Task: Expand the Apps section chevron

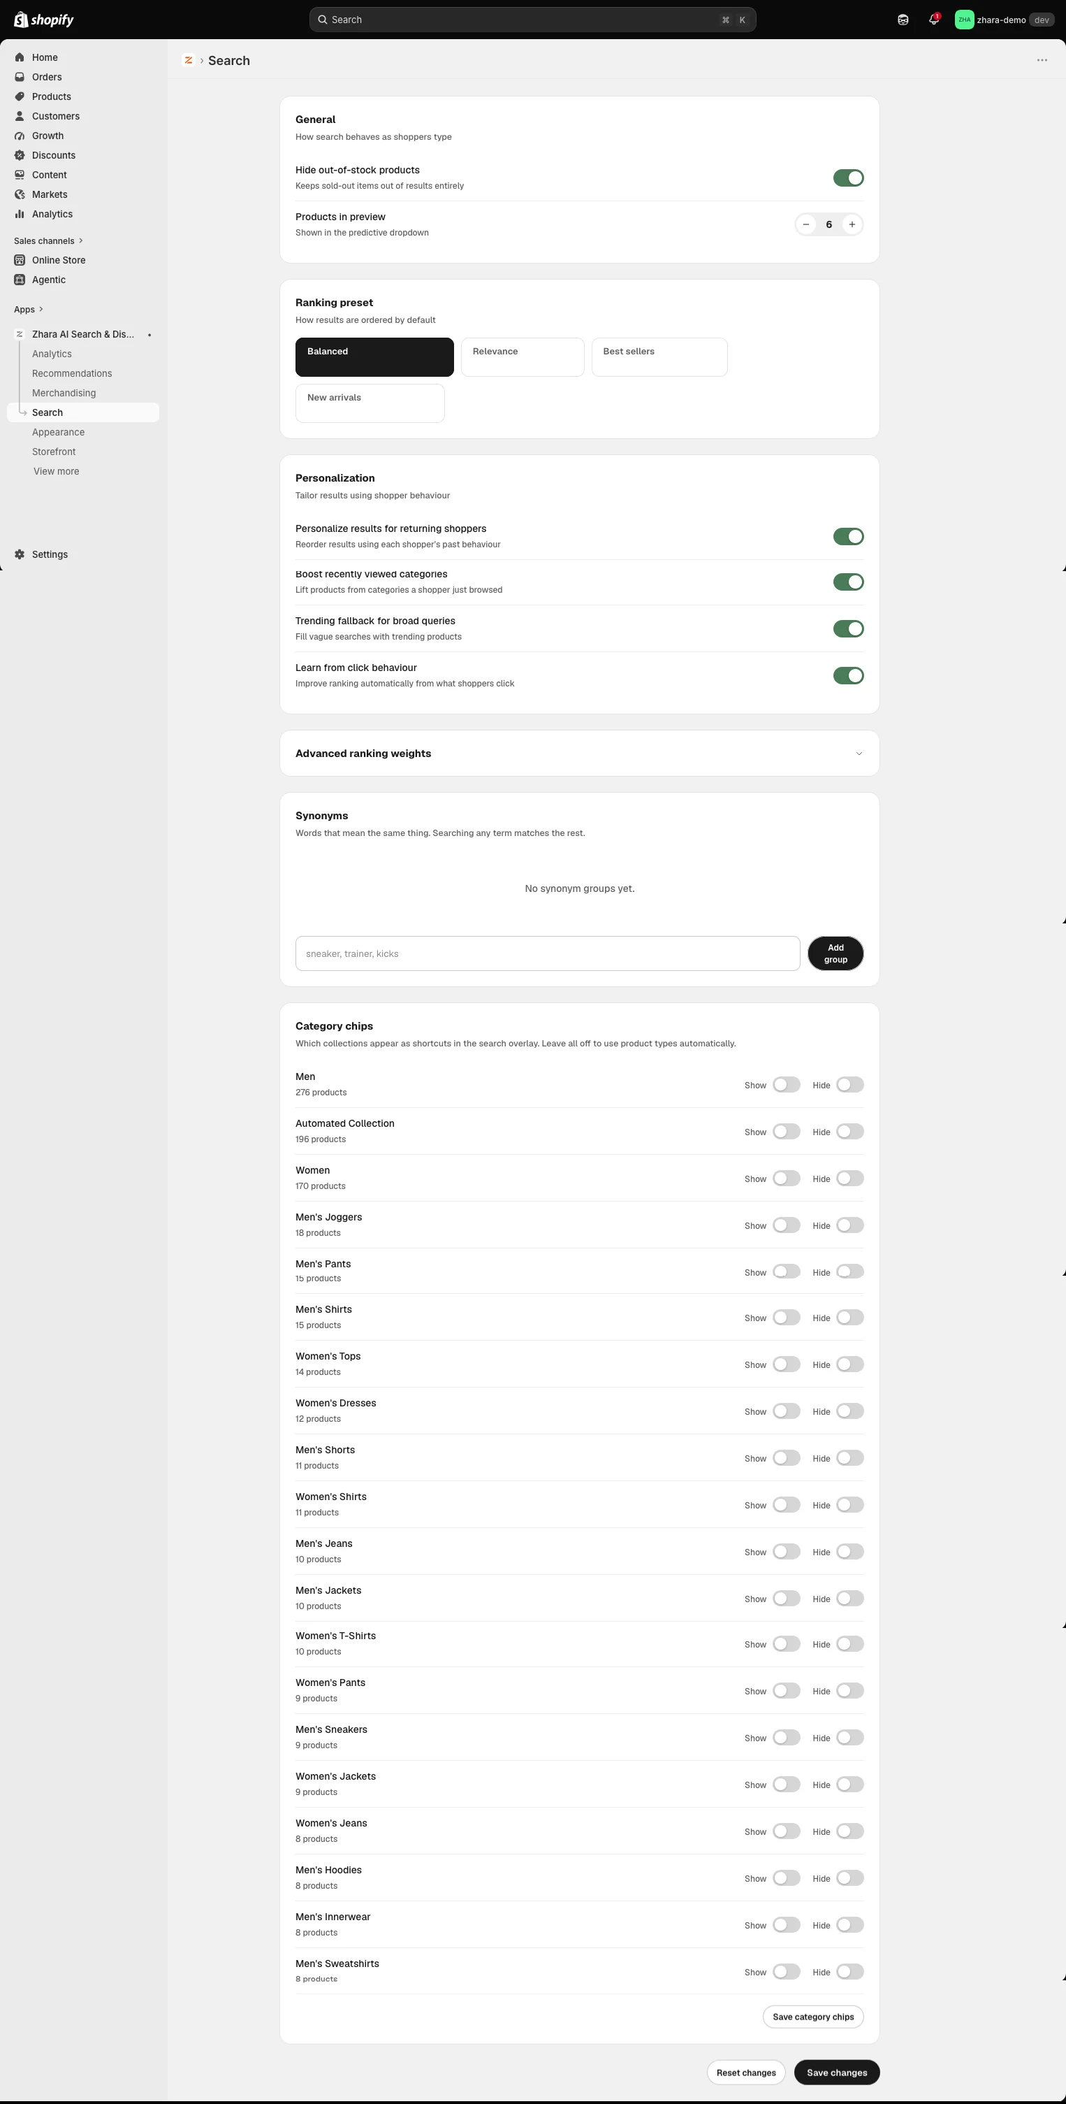Action: [41, 310]
